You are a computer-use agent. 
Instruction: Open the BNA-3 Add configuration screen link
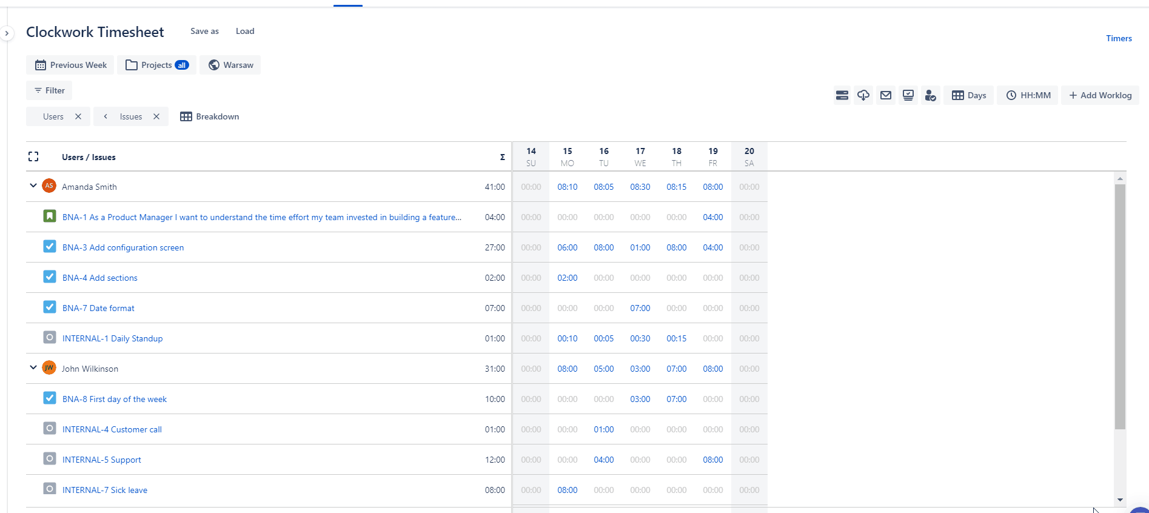pyautogui.click(x=123, y=247)
